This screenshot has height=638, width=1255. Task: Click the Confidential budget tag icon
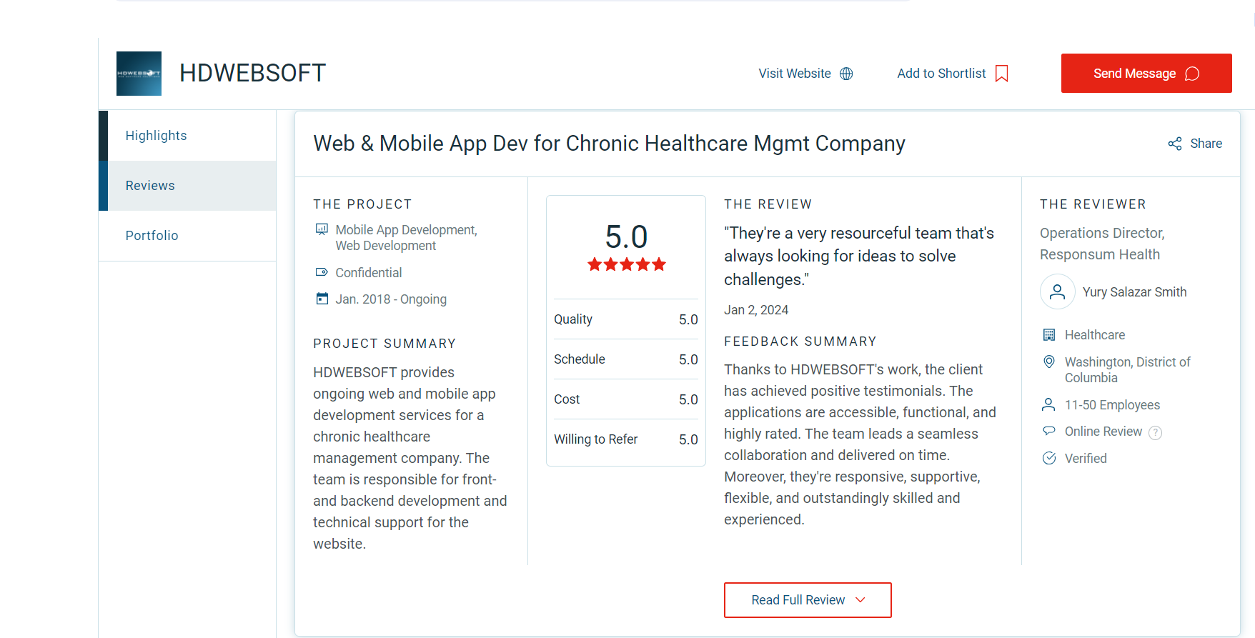[322, 272]
